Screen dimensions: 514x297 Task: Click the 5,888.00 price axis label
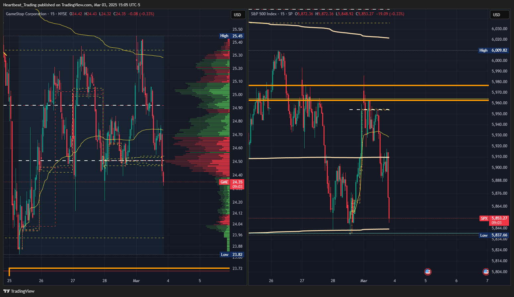[499, 180]
